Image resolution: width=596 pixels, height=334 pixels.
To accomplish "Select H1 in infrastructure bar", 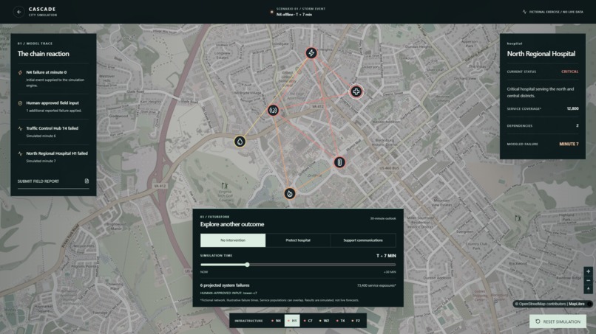I will (292, 321).
